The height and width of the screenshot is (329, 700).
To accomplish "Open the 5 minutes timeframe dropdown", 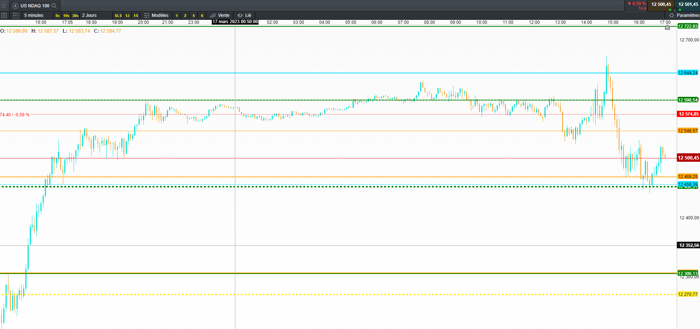I will (x=34, y=15).
